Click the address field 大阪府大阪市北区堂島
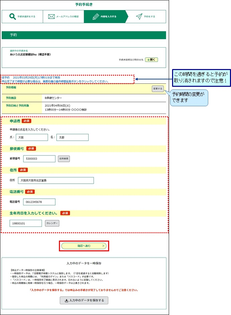Screen dimensions: 231x315 tap(56, 181)
